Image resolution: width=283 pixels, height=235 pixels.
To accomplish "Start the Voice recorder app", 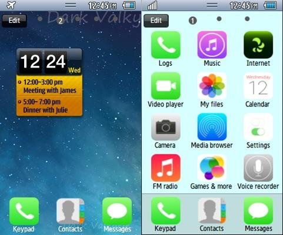I will (258, 168).
